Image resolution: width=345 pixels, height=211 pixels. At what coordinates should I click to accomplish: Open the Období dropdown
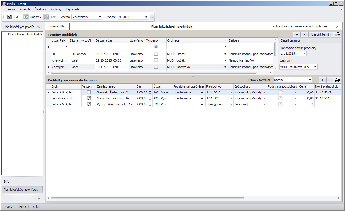[146, 17]
